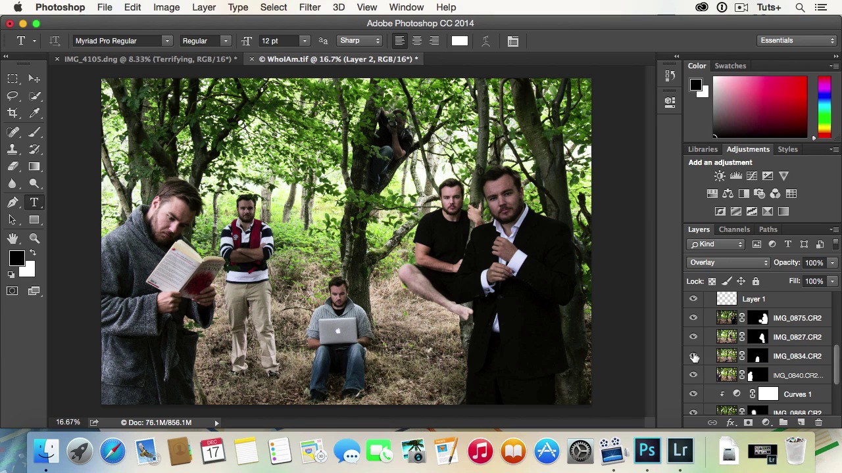Hide Layer 1 visibility eye

(x=693, y=299)
